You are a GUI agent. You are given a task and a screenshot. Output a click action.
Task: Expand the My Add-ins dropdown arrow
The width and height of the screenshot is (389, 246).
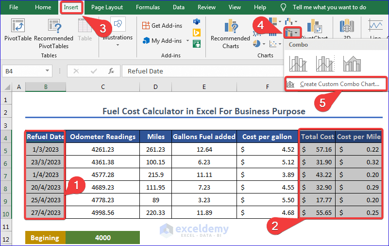[187, 41]
